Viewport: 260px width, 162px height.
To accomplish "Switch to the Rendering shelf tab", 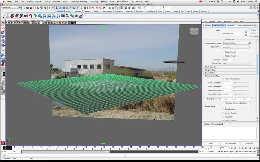I will coord(139,11).
